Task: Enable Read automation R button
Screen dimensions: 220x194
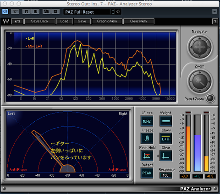Action: [27, 11]
